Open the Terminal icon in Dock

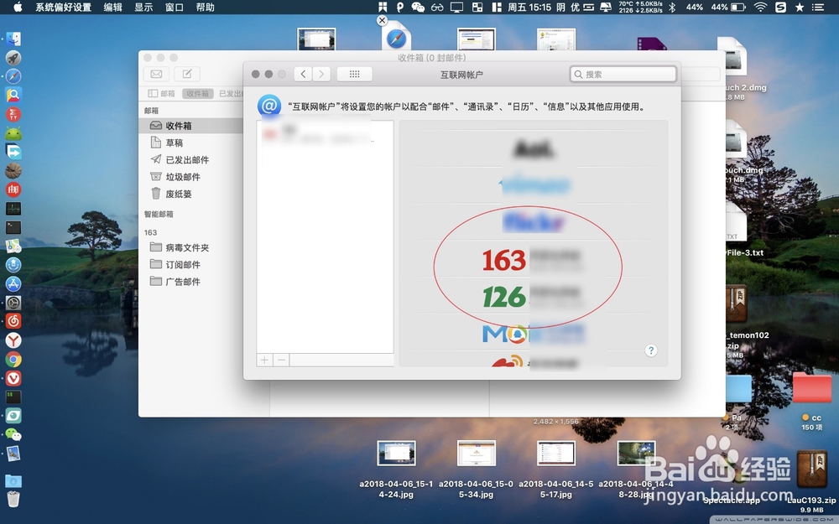pyautogui.click(x=13, y=227)
